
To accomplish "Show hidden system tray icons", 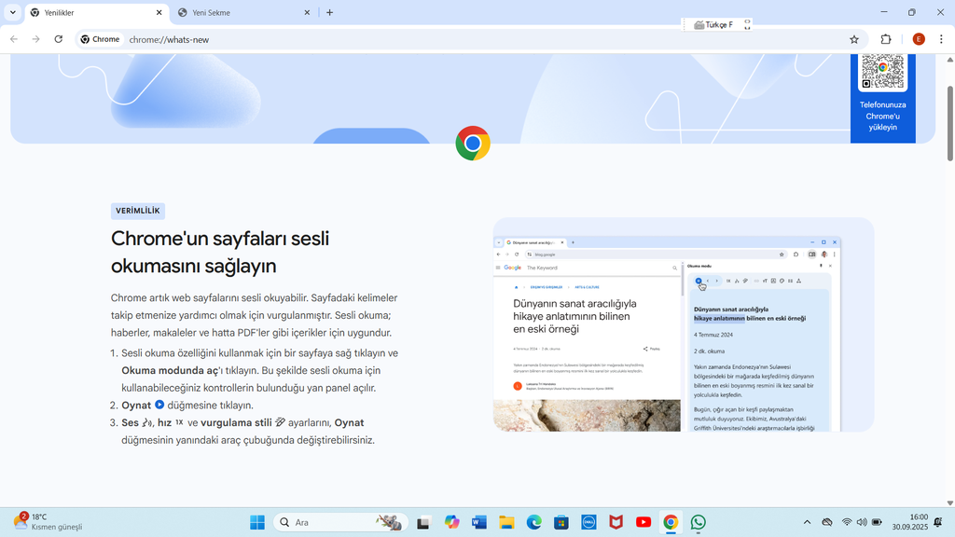I will (807, 522).
